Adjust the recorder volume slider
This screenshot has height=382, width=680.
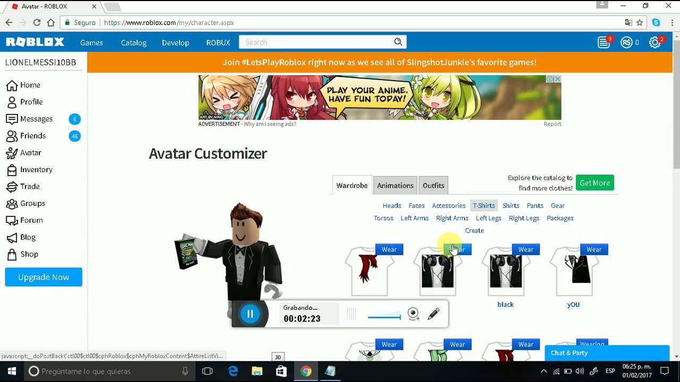coord(384,317)
